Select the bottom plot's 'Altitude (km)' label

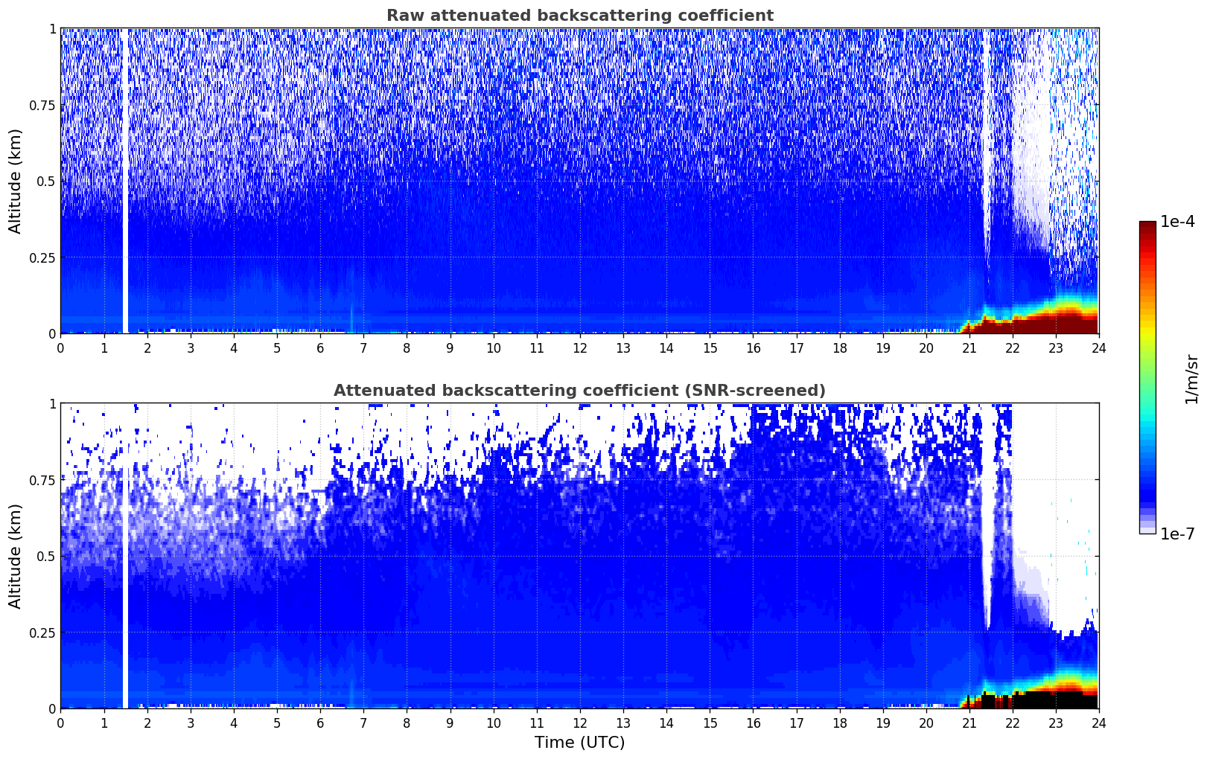(16, 556)
